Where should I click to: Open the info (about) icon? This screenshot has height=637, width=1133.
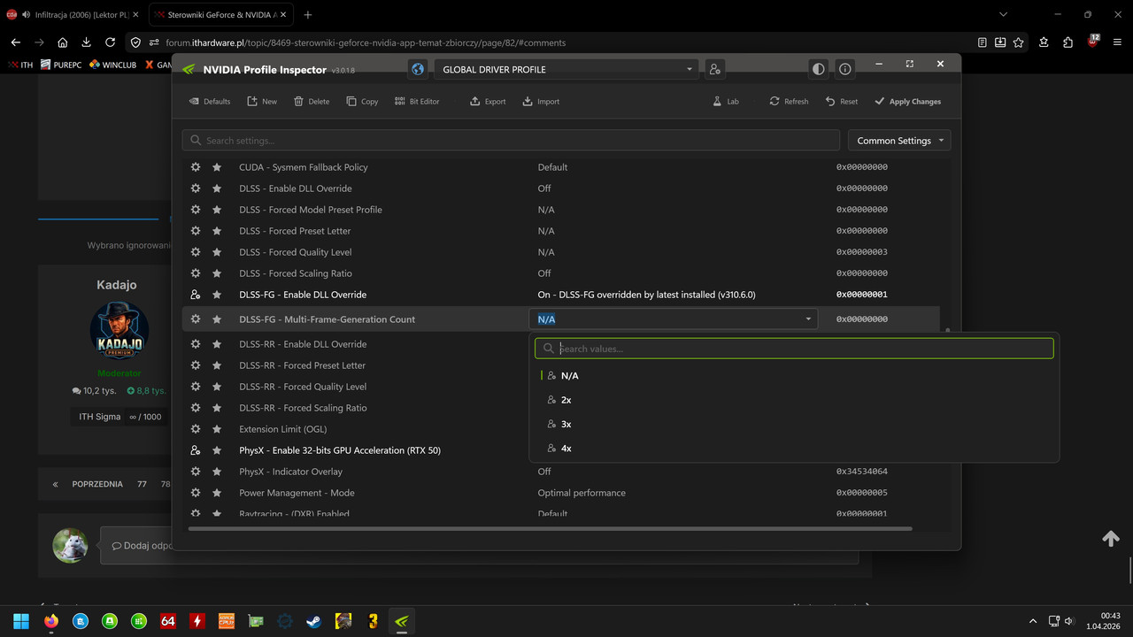pyautogui.click(x=845, y=69)
